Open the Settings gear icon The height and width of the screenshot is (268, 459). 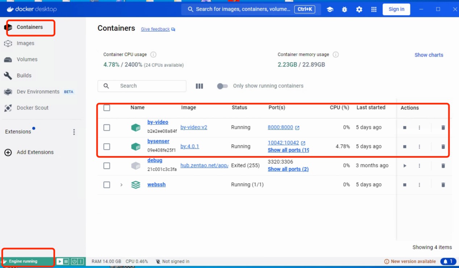click(x=359, y=9)
